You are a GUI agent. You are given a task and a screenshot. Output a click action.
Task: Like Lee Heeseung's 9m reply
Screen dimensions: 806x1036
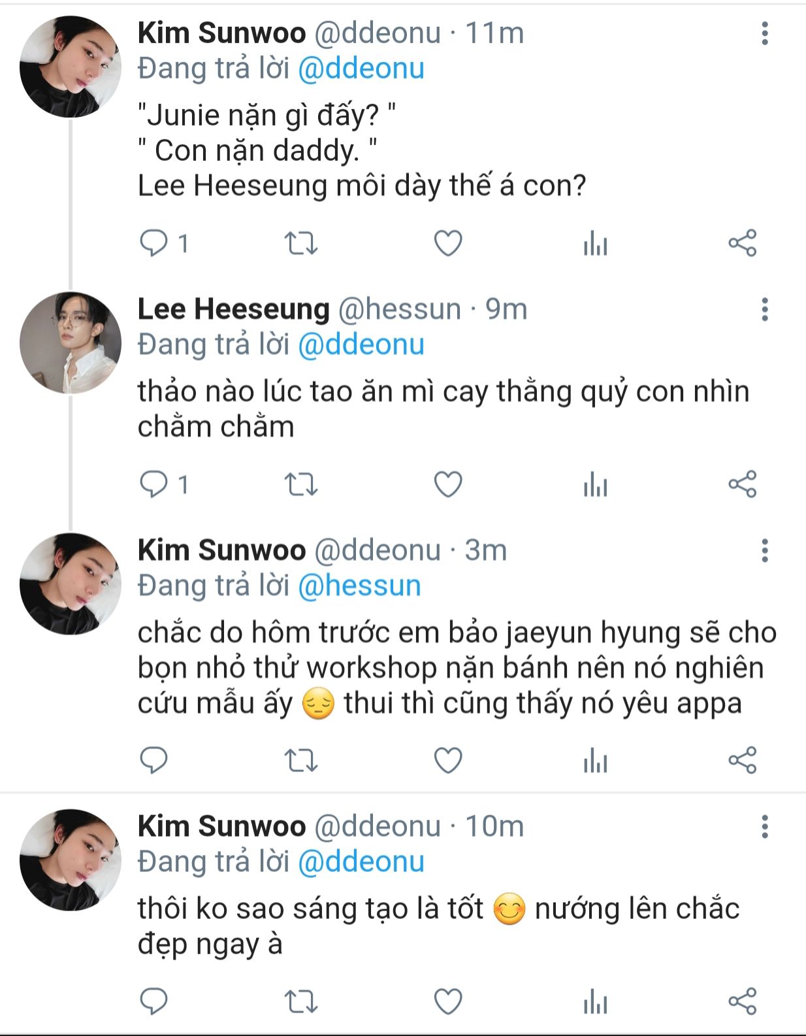click(x=448, y=485)
